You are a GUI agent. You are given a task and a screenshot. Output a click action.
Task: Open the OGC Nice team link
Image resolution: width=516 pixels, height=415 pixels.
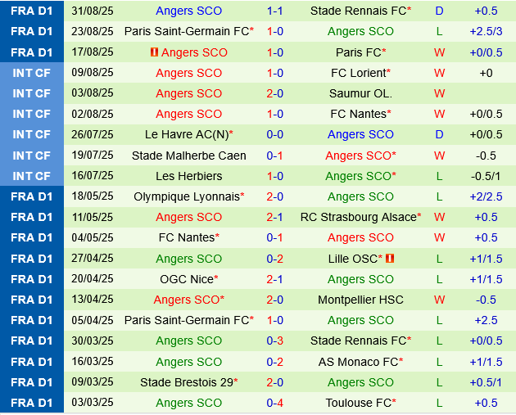187,279
